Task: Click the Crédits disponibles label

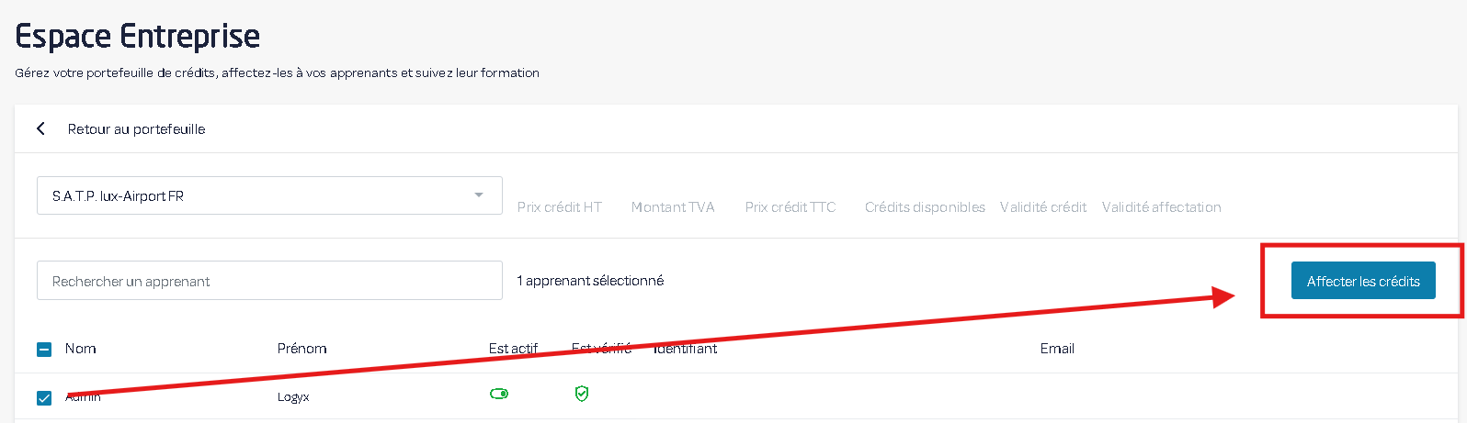Action: pos(925,207)
